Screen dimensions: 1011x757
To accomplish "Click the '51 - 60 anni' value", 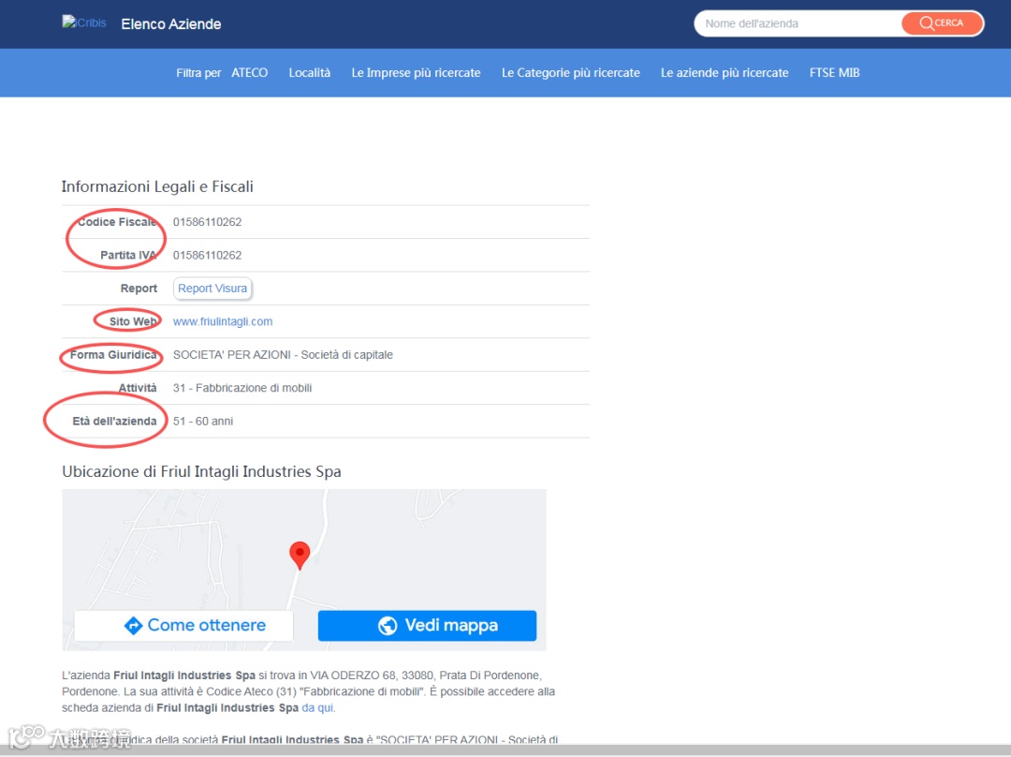I will (202, 422).
